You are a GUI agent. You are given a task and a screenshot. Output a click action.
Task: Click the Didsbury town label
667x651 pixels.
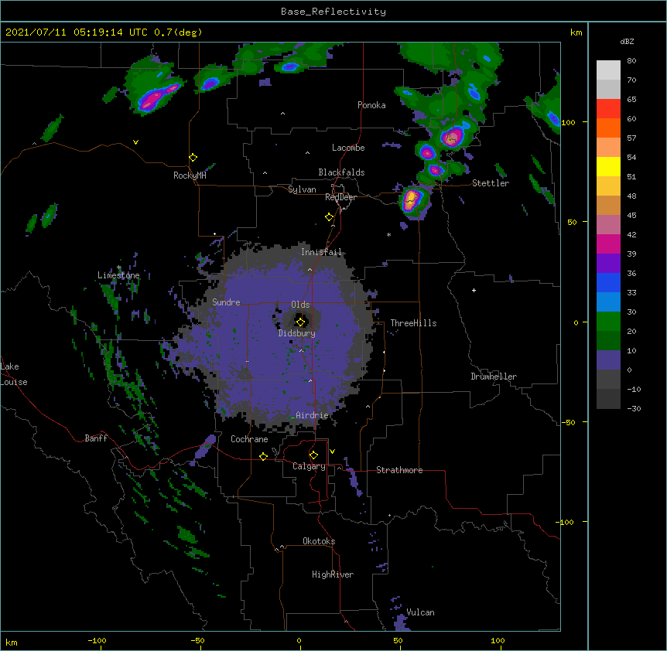tap(296, 333)
